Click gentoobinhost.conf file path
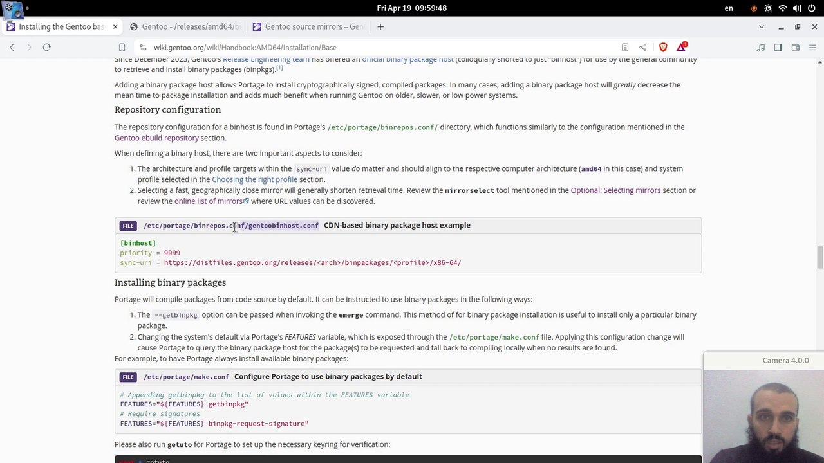Image resolution: width=824 pixels, height=463 pixels. 230,226
